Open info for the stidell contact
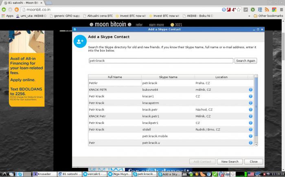Image resolution: width=285 pixels, height=177 pixels. click(x=250, y=130)
